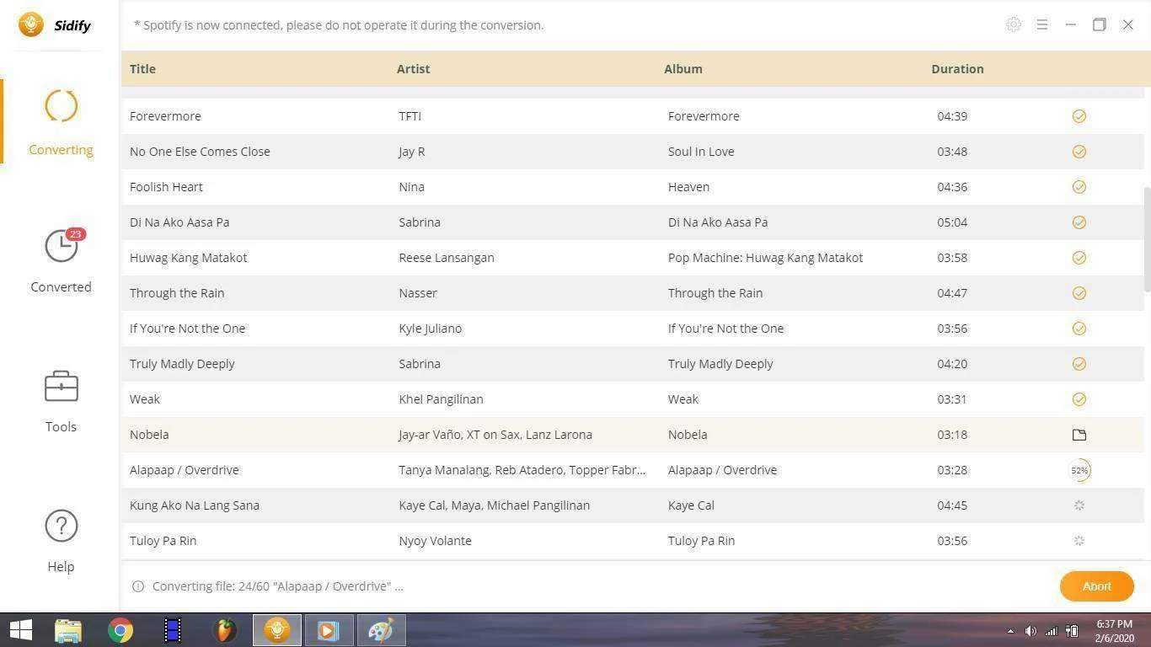This screenshot has width=1151, height=647.
Task: Click artist Nyoy Volante
Action: pos(435,541)
